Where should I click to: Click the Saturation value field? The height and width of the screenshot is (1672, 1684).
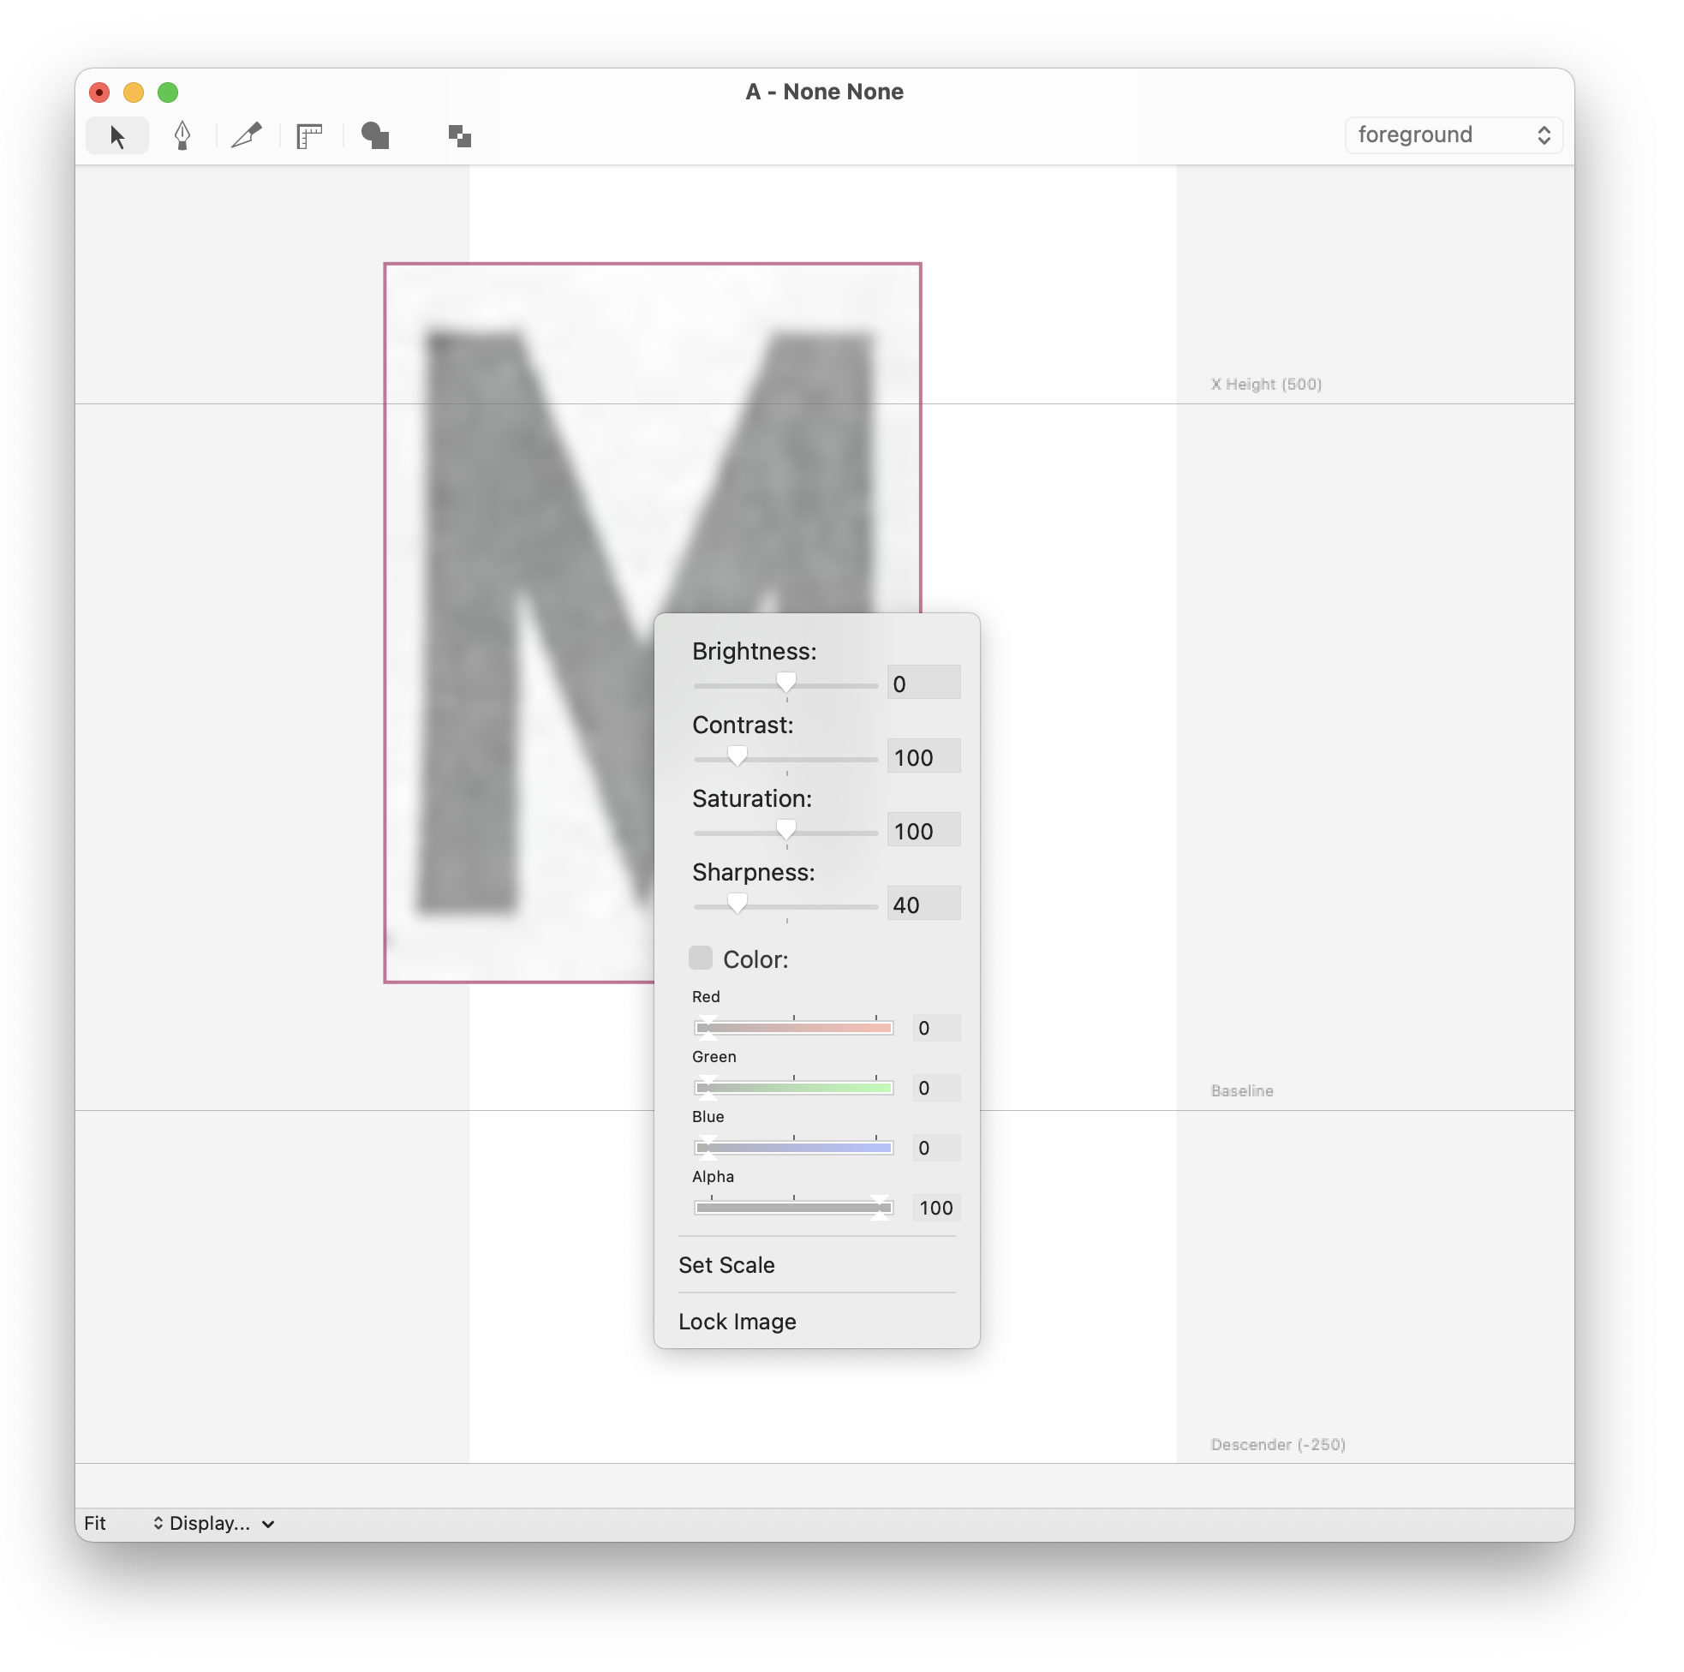[x=924, y=831]
